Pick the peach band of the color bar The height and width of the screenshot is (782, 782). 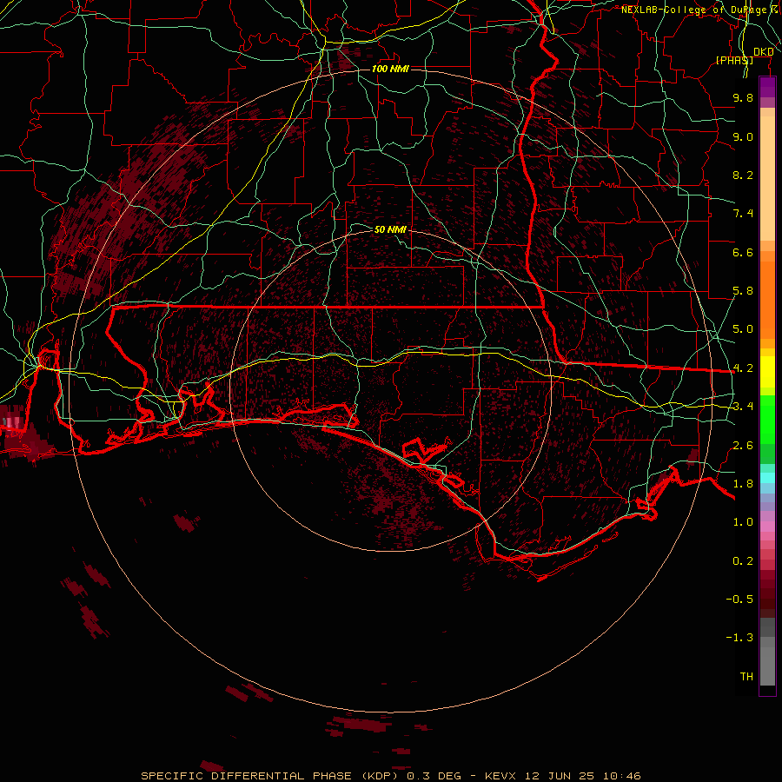(x=767, y=177)
